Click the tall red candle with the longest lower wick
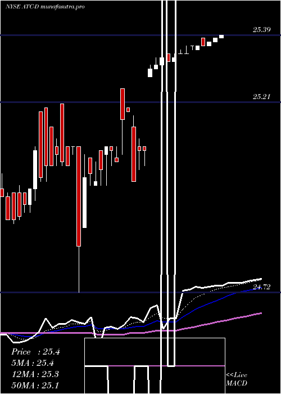 coord(79,196)
